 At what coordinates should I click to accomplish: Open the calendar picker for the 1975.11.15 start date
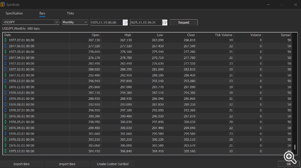point(125,22)
